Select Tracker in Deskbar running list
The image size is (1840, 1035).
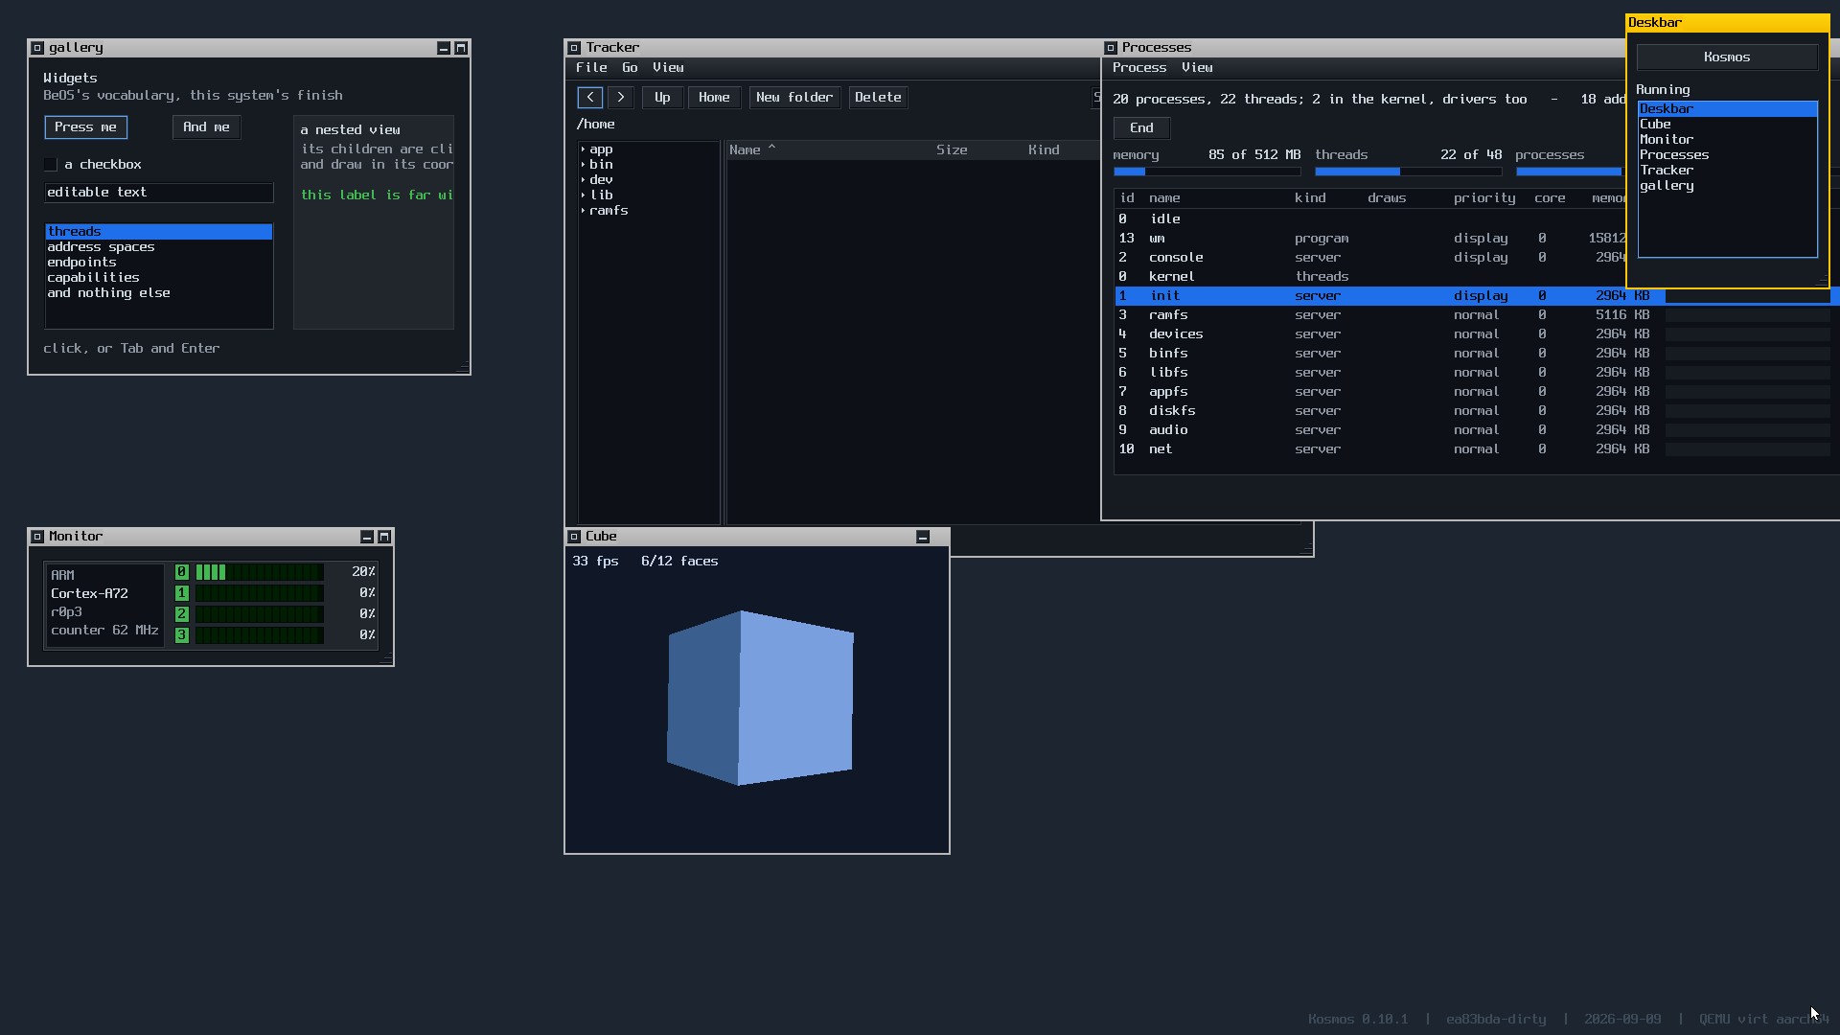tap(1727, 171)
